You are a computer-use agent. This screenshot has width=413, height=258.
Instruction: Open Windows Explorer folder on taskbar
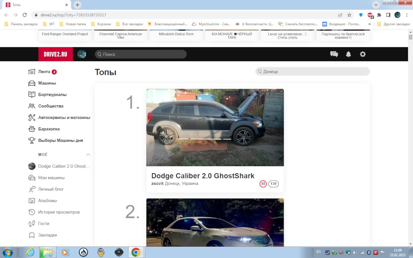[48, 252]
